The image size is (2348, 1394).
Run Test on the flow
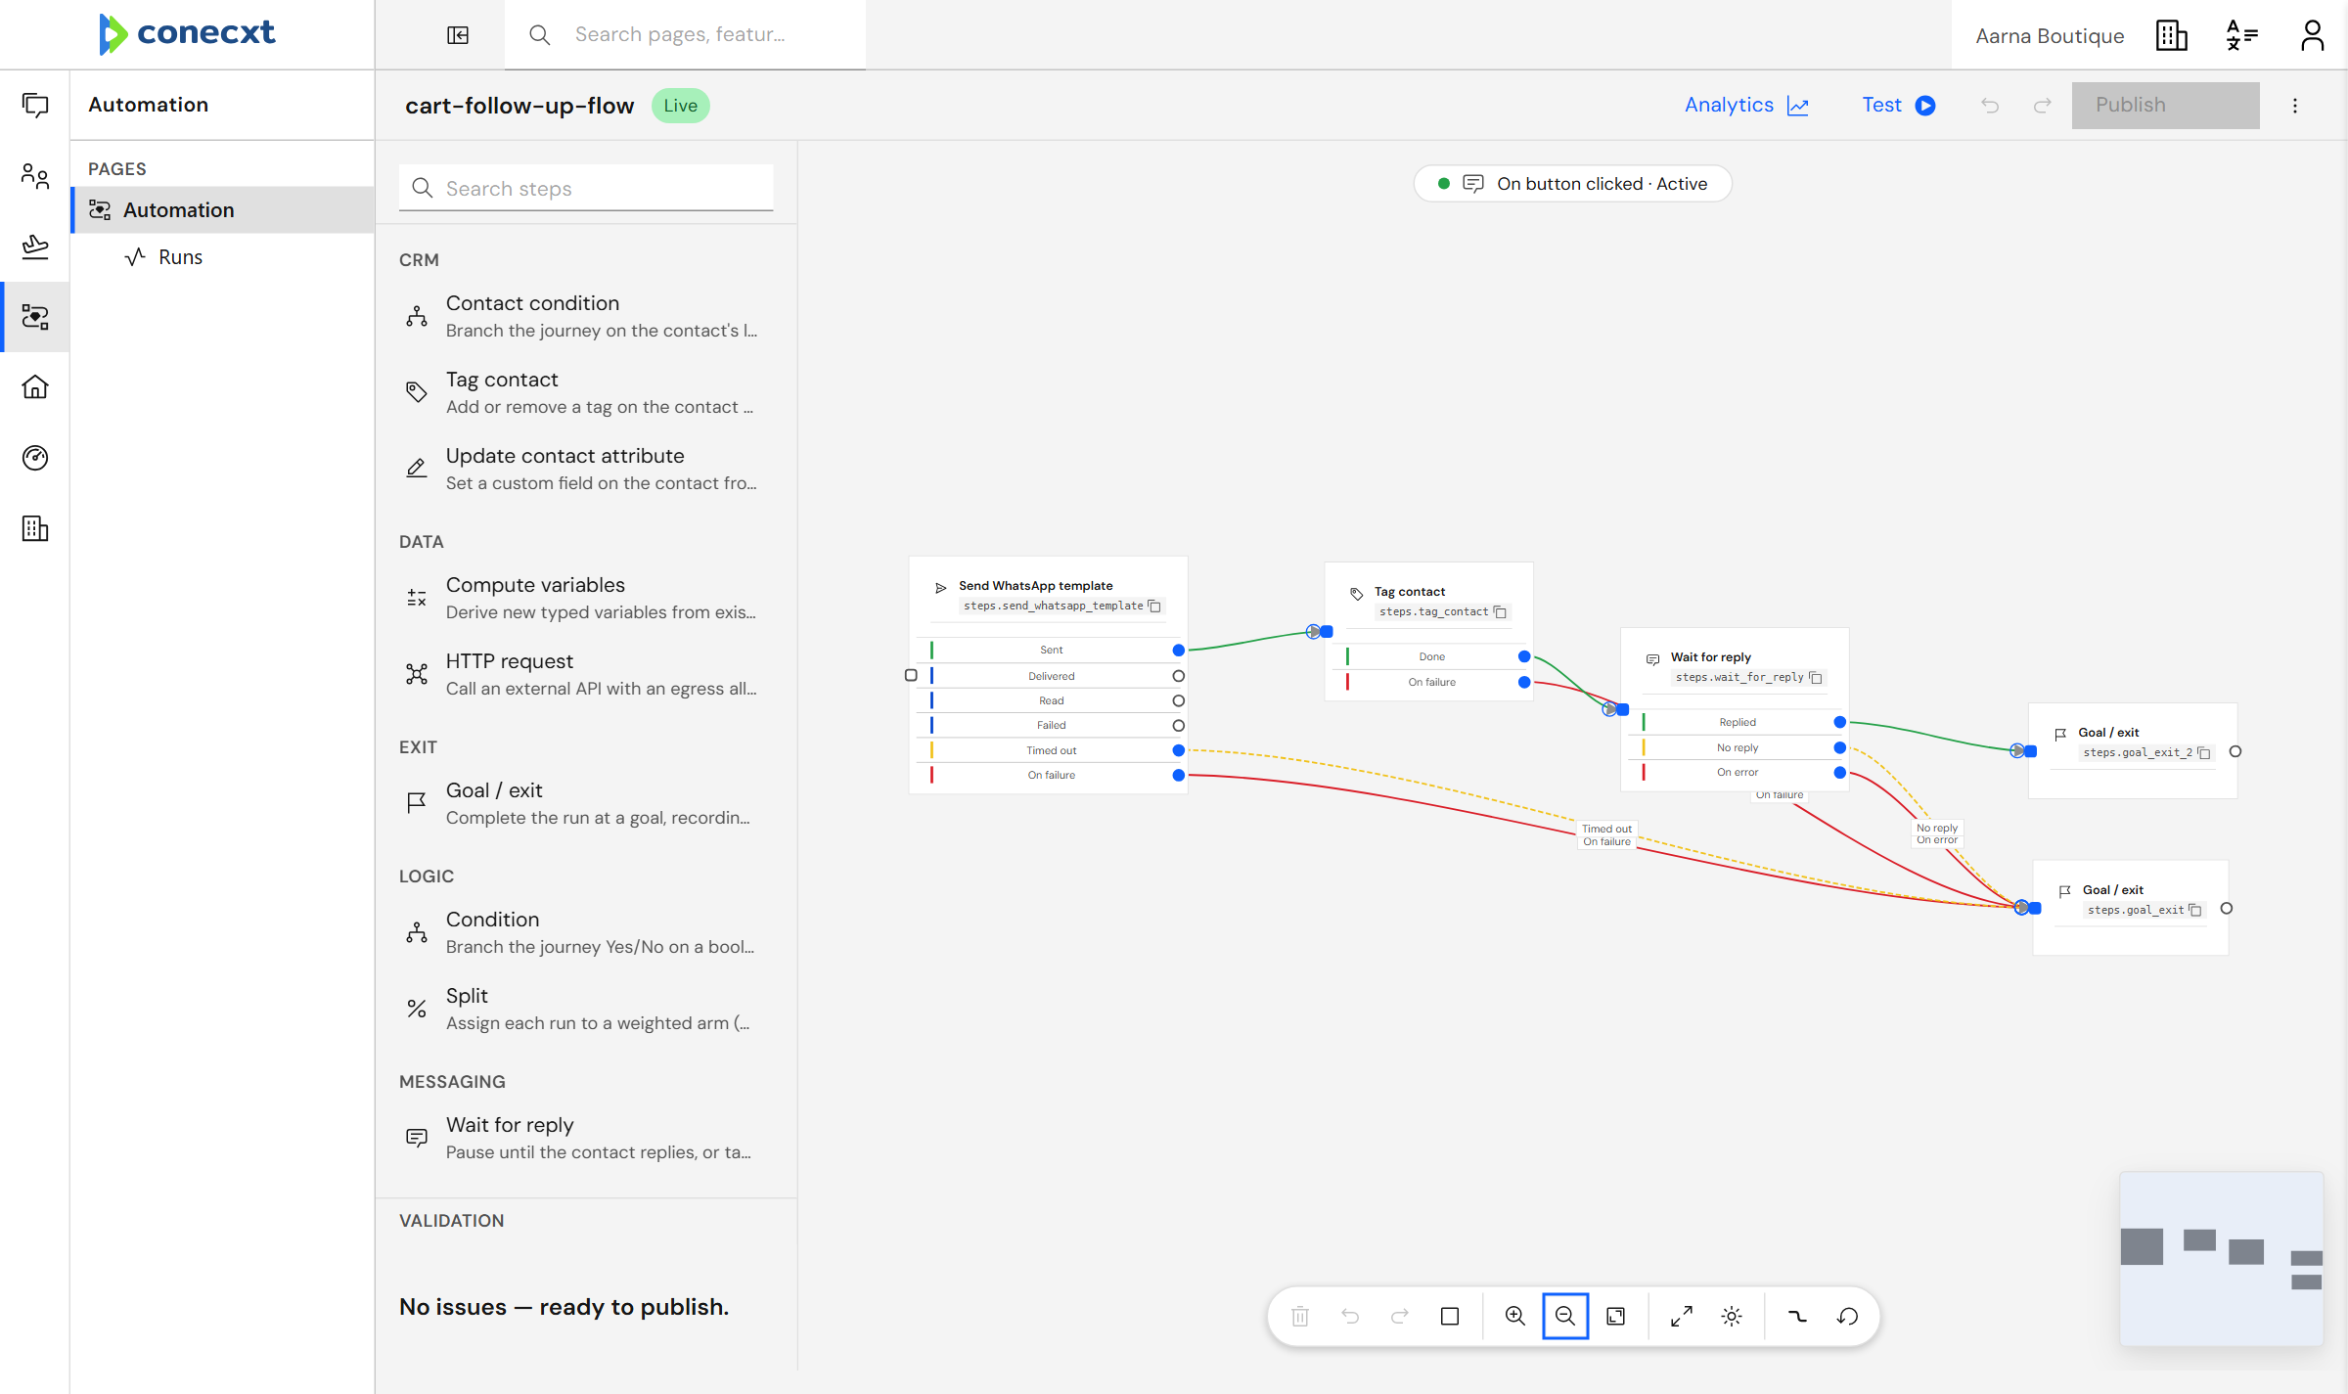pos(1898,106)
